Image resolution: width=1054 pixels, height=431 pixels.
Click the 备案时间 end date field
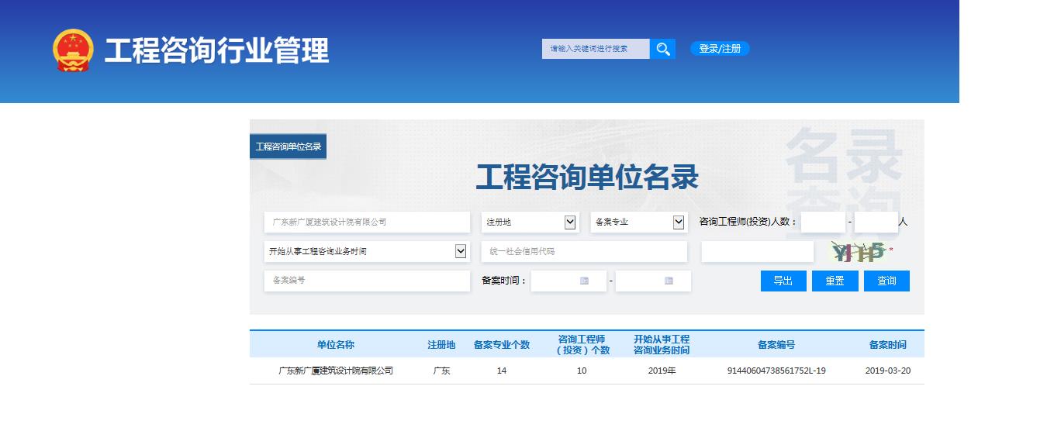pos(653,281)
